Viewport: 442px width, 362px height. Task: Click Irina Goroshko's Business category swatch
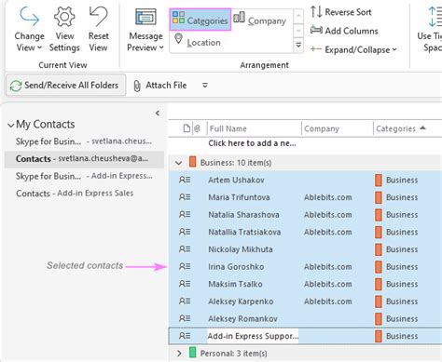click(379, 266)
